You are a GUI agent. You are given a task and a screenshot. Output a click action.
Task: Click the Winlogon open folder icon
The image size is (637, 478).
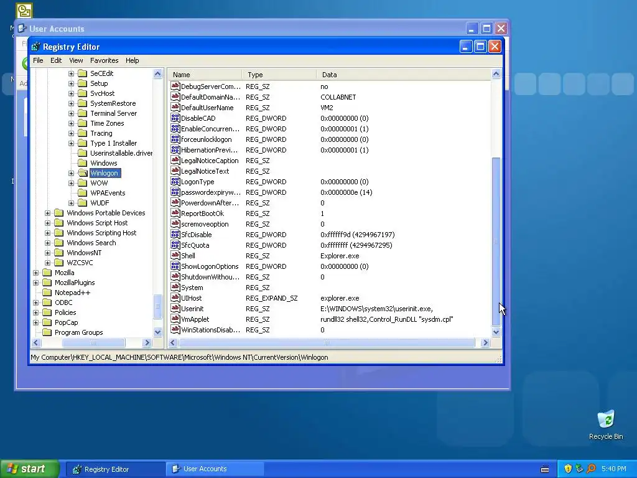(x=83, y=173)
